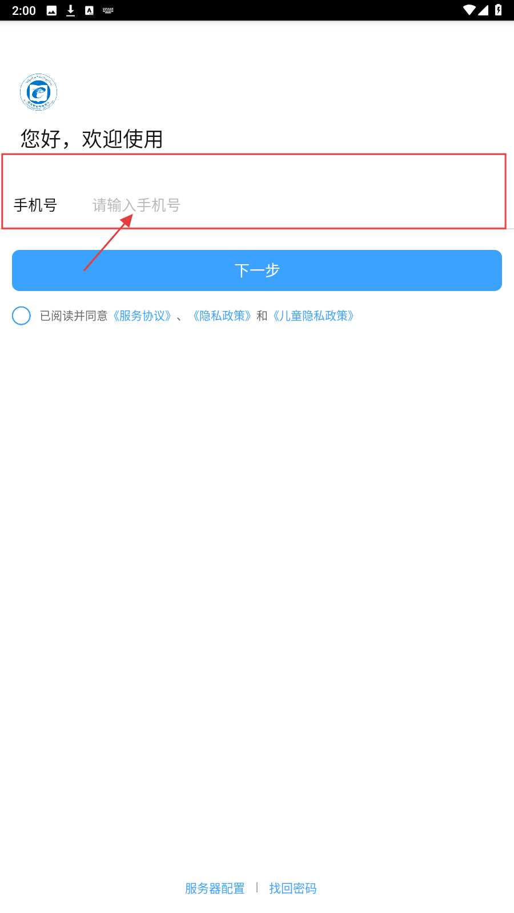Screen dimensions: 514x913
Task: Tap the image icon in status bar
Action: 51,10
